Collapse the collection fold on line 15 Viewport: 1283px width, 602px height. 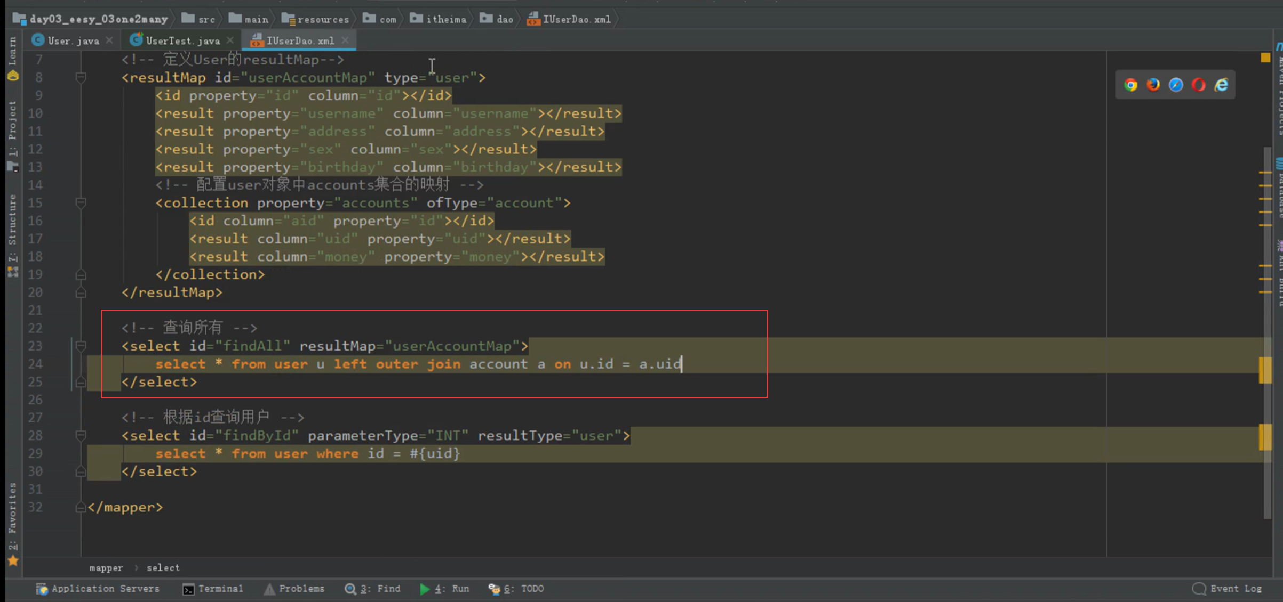[x=81, y=203]
